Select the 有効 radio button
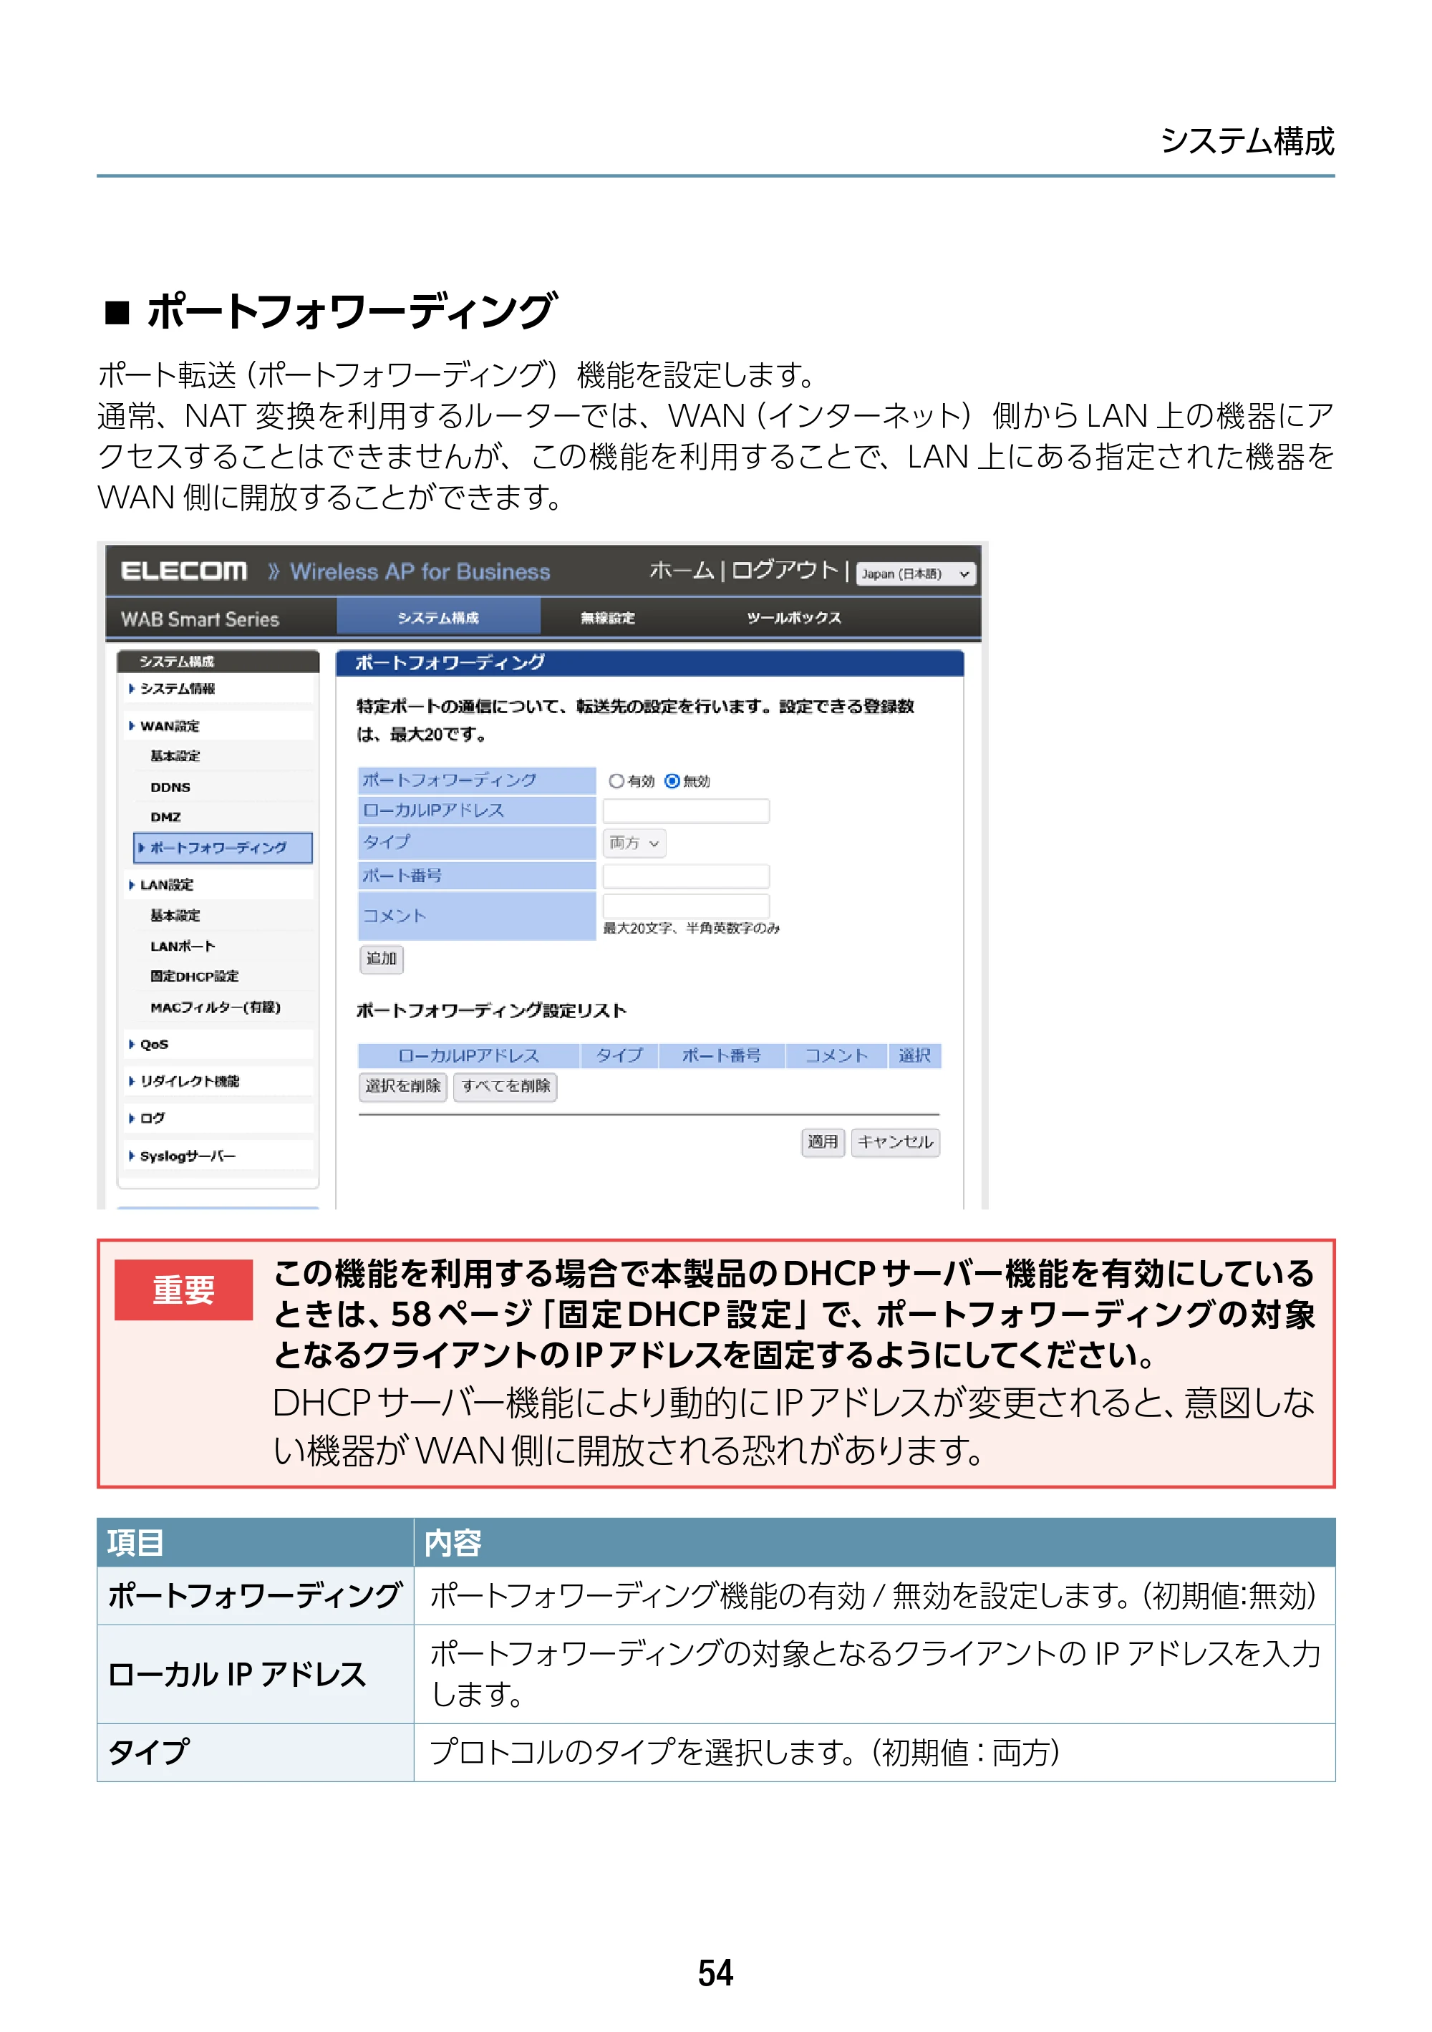Image resolution: width=1432 pixels, height=2032 pixels. 616,780
